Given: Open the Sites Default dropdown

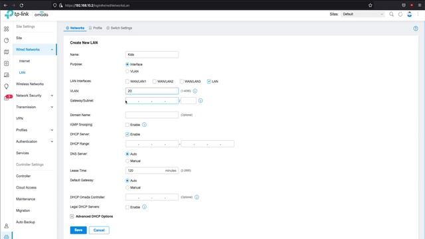Looking at the screenshot, I should pos(363,14).
